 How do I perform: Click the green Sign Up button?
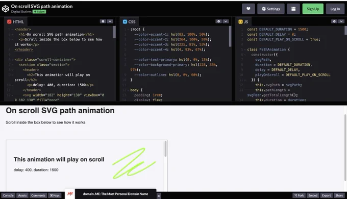click(x=313, y=9)
